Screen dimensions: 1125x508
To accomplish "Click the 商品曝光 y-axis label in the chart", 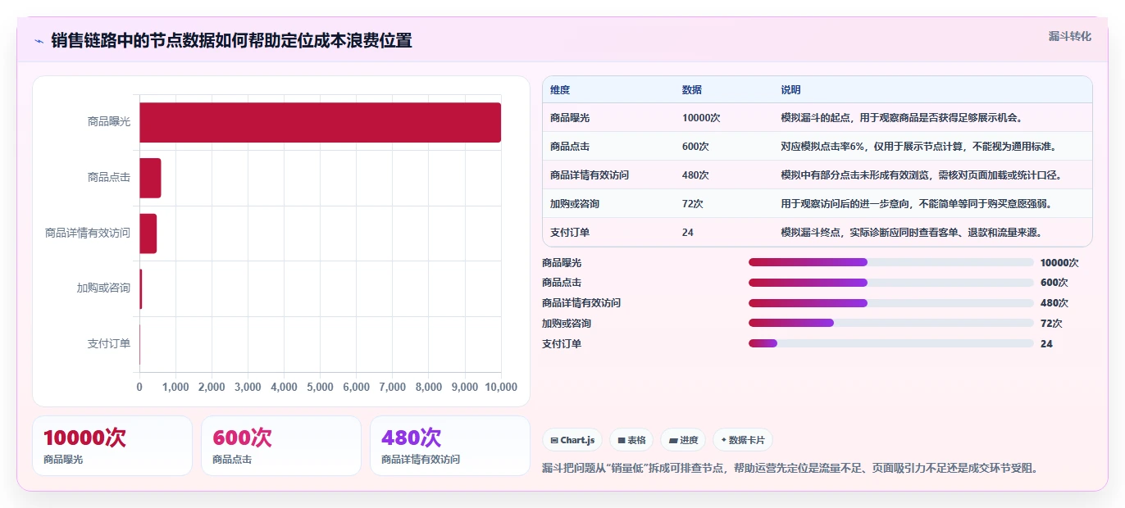I will click(x=109, y=122).
